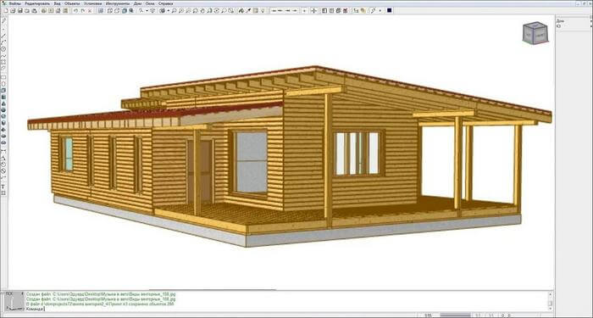Screen dimensions: 593x318
Task: Select the hatch grid tool below the T tool
Action: pos(3,193)
